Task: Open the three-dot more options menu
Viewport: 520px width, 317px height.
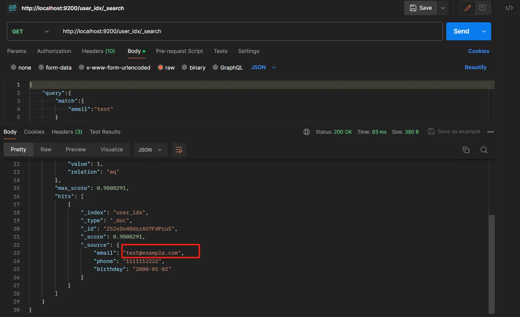Action: point(490,132)
